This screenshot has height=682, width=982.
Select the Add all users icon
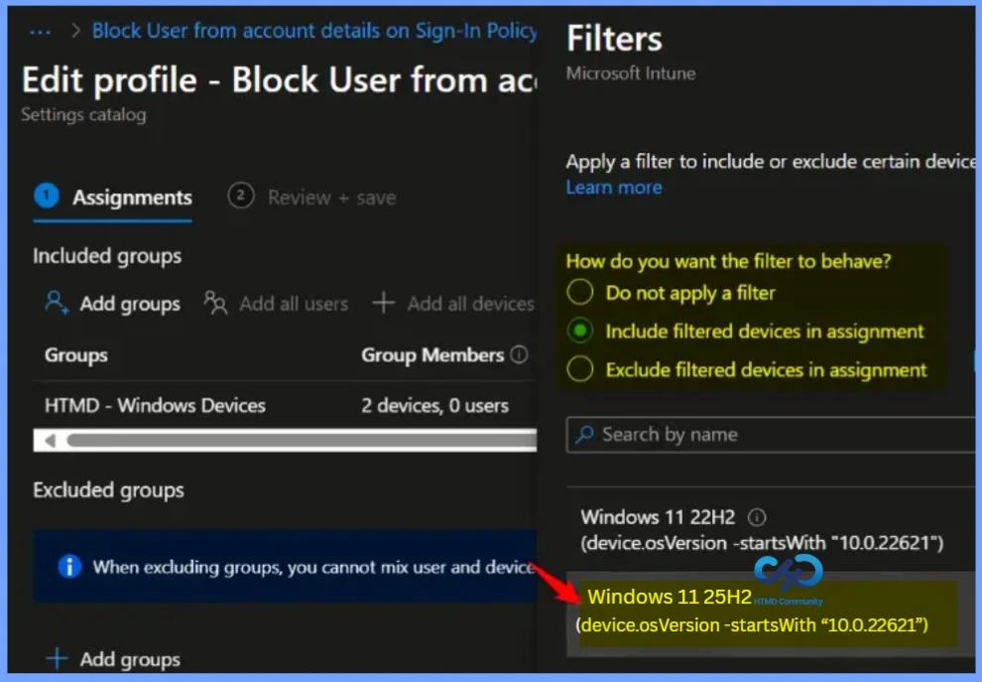[215, 304]
